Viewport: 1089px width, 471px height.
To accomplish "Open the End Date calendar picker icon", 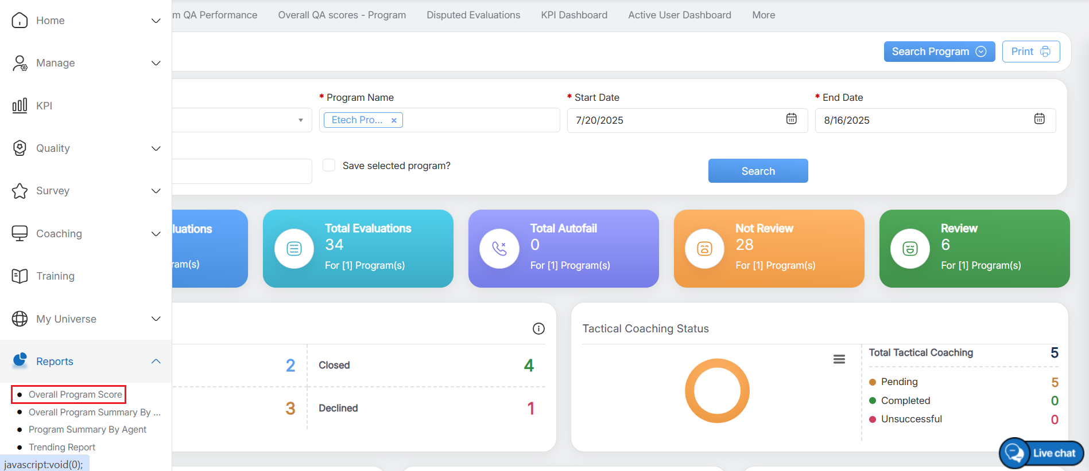I will [x=1039, y=119].
